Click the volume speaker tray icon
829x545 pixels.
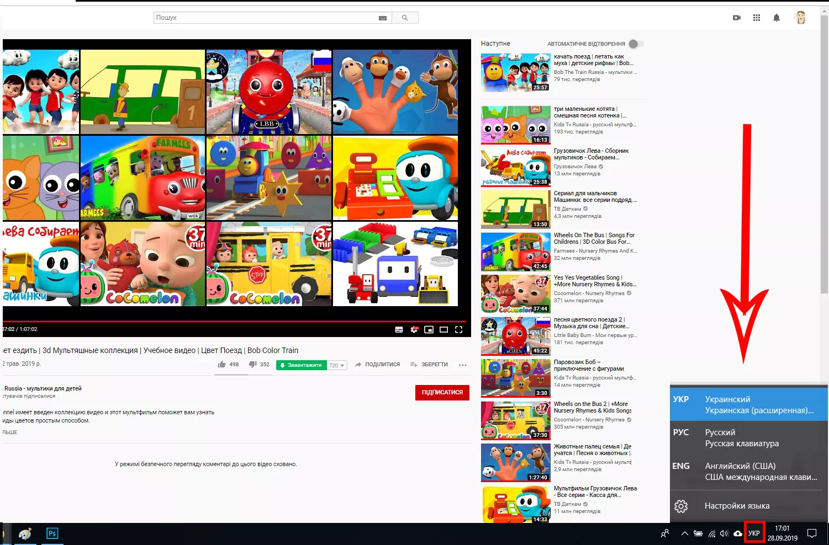point(724,533)
